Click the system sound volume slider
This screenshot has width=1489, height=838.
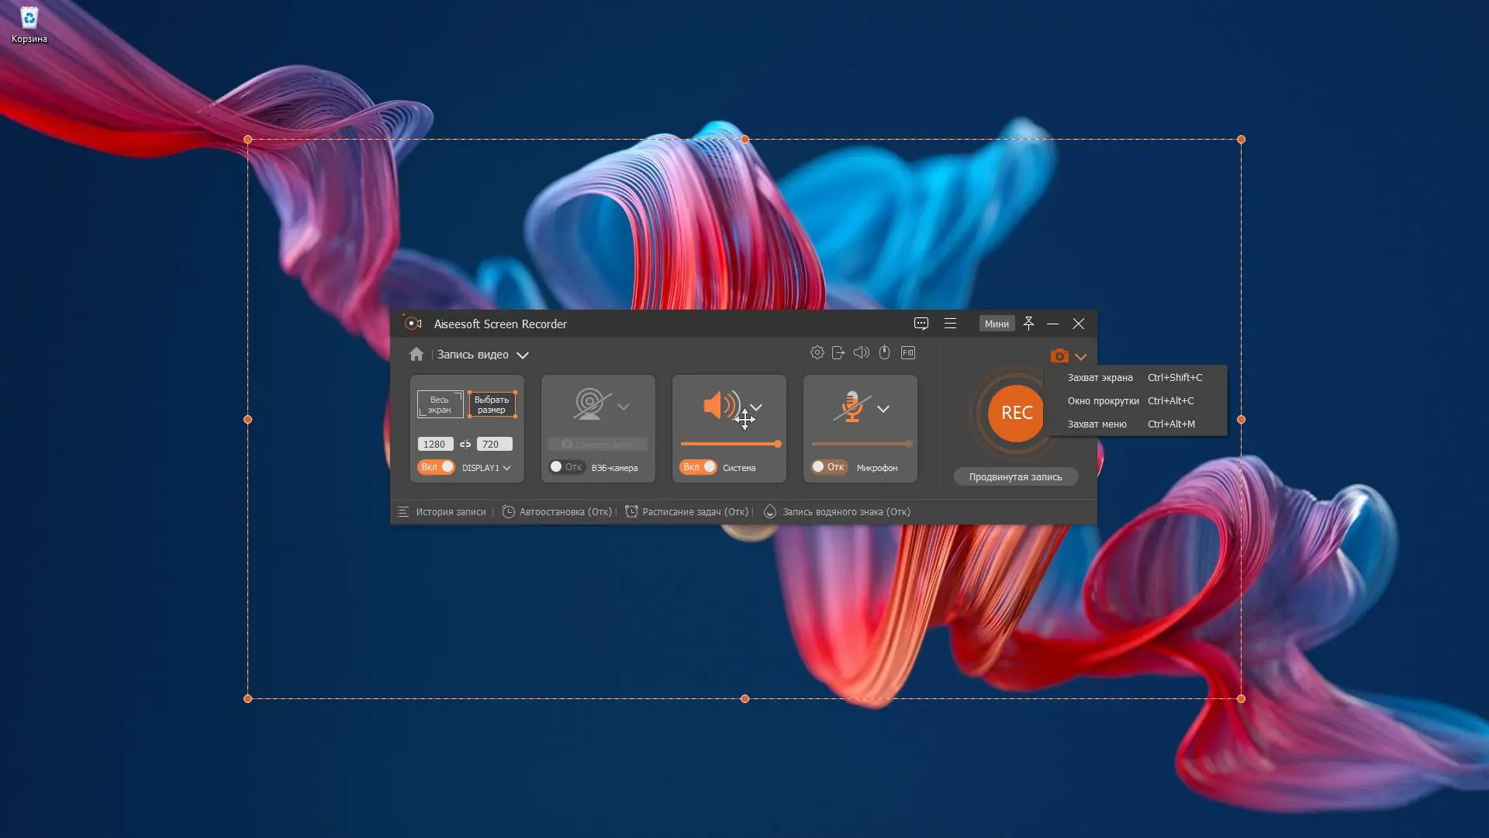tap(730, 445)
